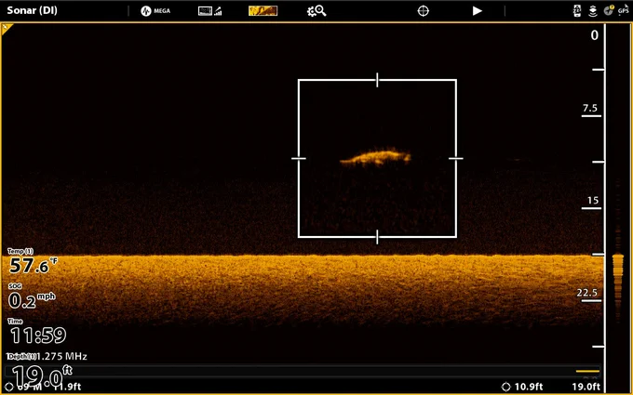The height and width of the screenshot is (395, 633).
Task: Tap the 1.275 MHz frequency readout
Action: coord(61,356)
